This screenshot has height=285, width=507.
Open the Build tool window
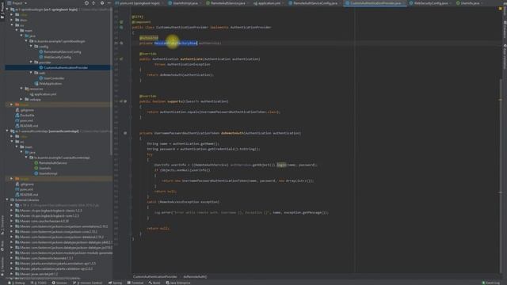154,283
